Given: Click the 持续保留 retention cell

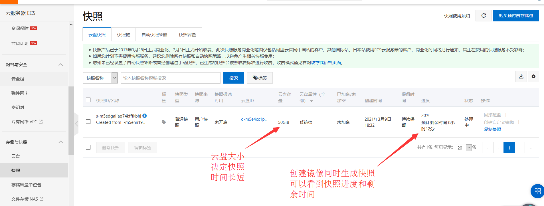Looking at the screenshot, I should pos(408,122).
